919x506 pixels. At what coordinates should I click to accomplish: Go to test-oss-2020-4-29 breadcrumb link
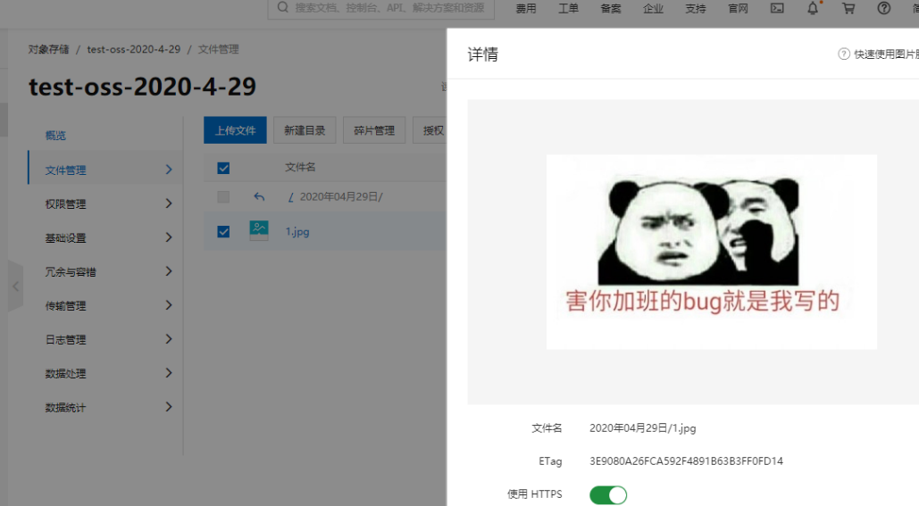tap(134, 49)
